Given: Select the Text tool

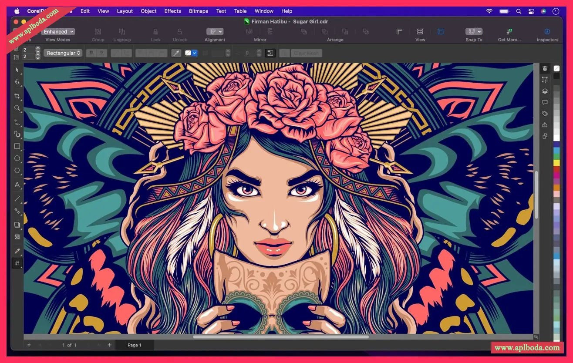Looking at the screenshot, I should click(17, 185).
